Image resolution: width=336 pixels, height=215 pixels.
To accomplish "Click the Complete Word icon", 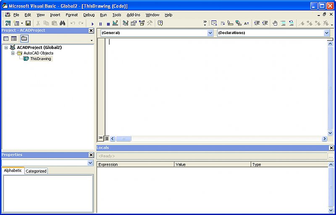I will tap(247, 23).
